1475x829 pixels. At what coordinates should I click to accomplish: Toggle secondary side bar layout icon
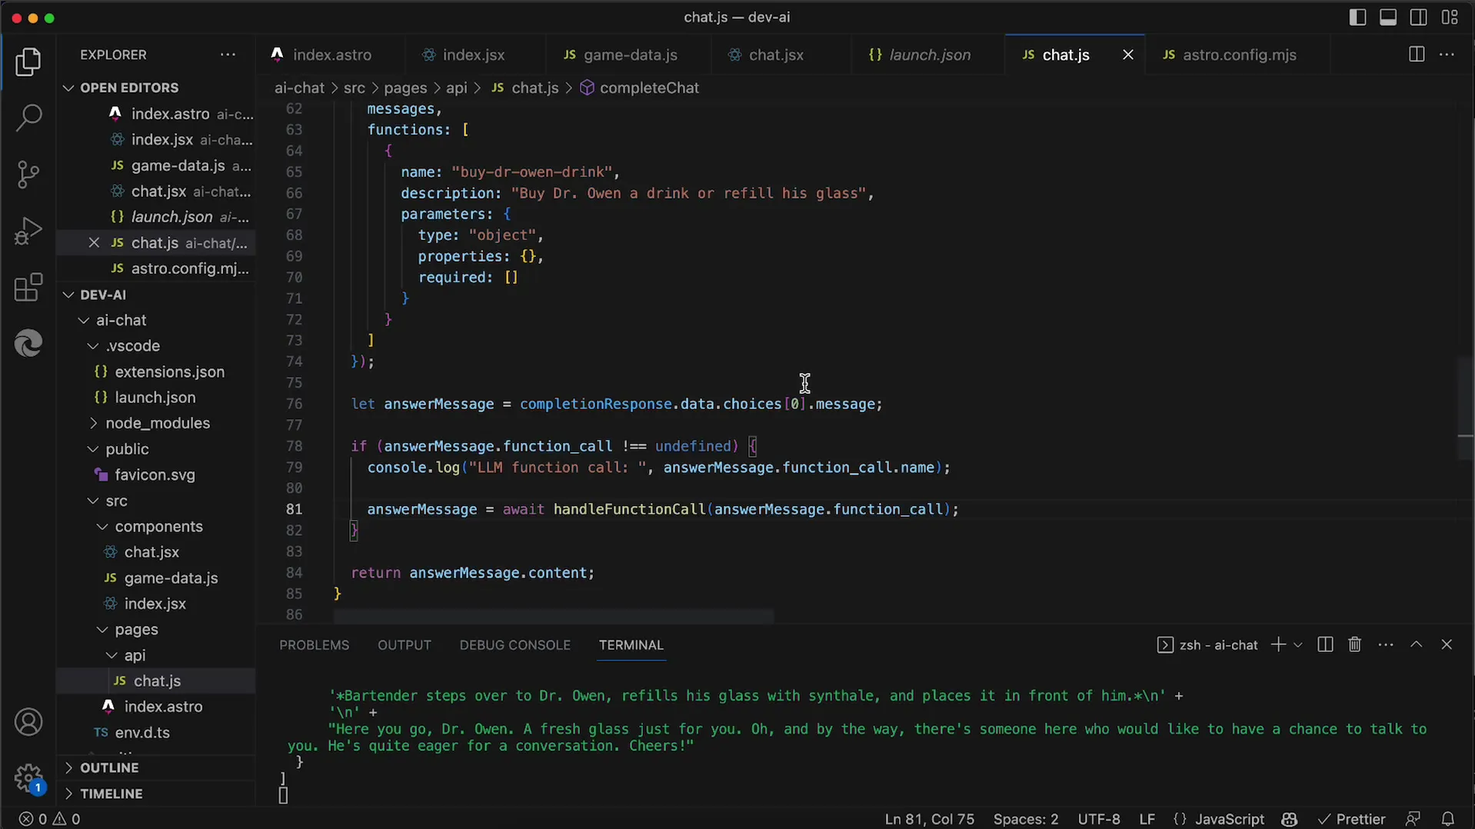pyautogui.click(x=1419, y=17)
